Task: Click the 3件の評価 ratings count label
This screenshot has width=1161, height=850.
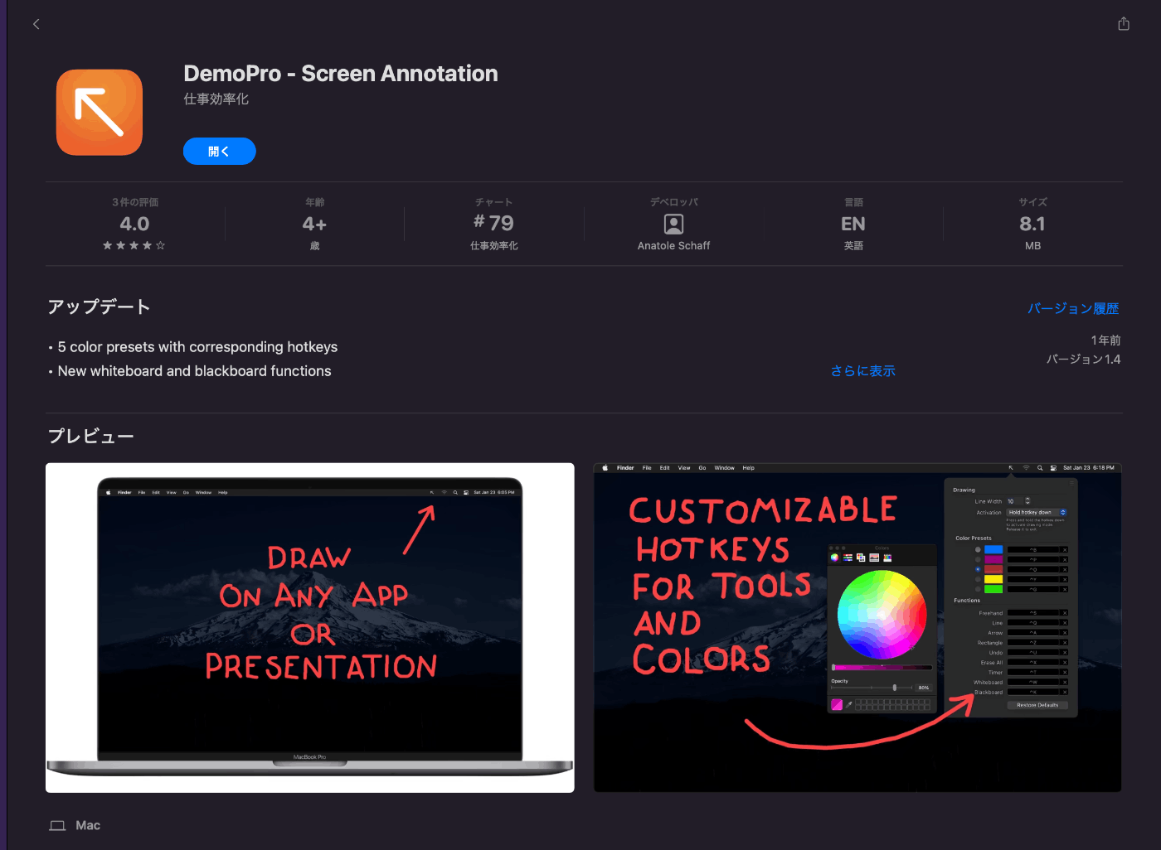Action: coord(135,202)
